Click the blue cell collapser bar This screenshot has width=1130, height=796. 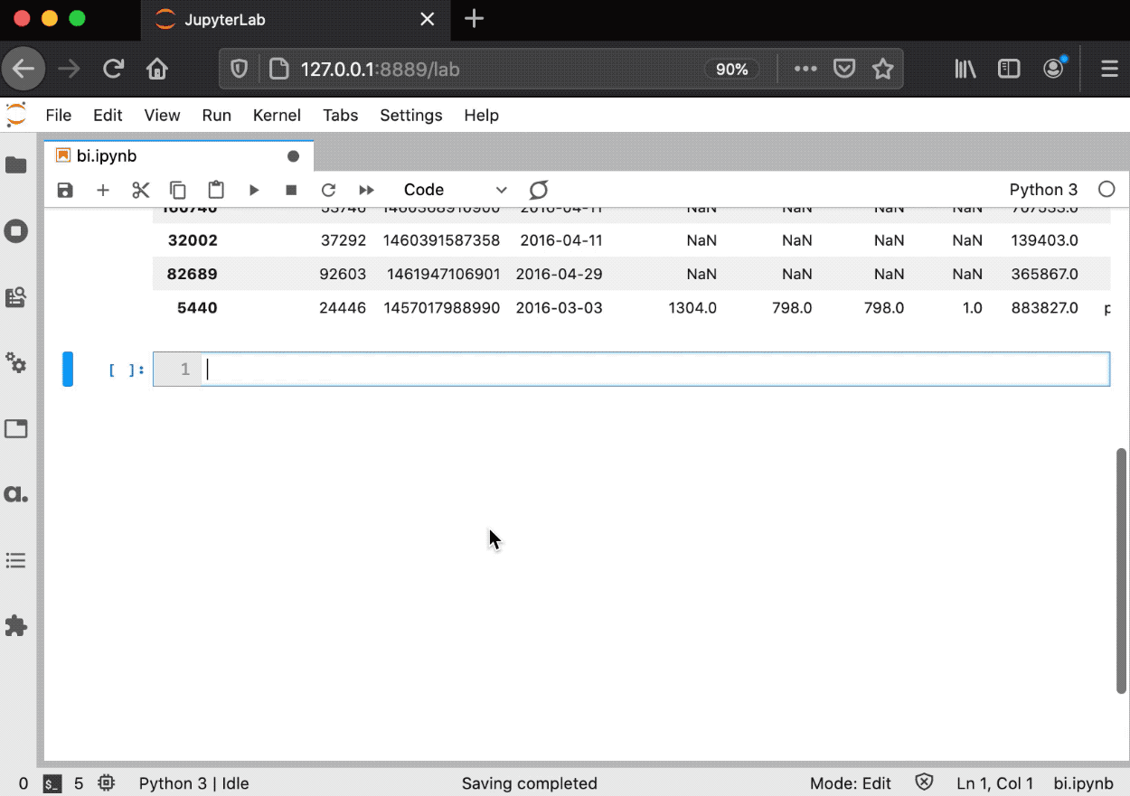67,369
